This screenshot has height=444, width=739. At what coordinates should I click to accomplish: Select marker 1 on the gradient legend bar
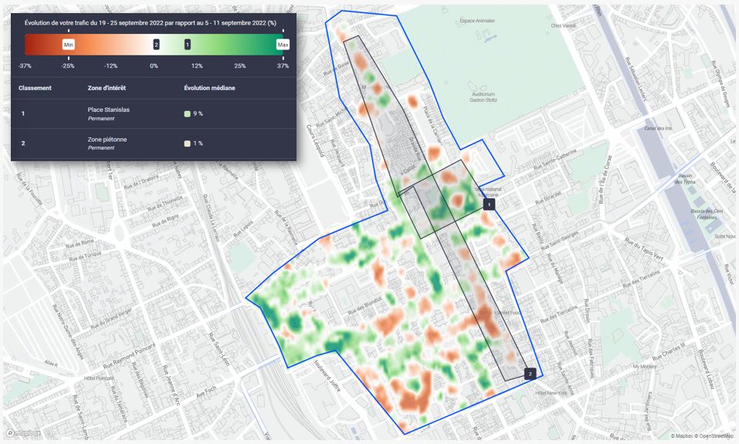(x=187, y=45)
